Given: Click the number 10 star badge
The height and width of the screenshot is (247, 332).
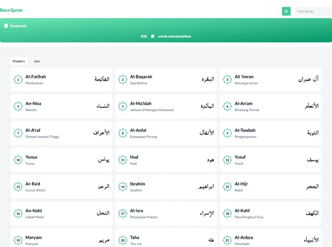Looking at the screenshot, I should (x=18, y=160).
